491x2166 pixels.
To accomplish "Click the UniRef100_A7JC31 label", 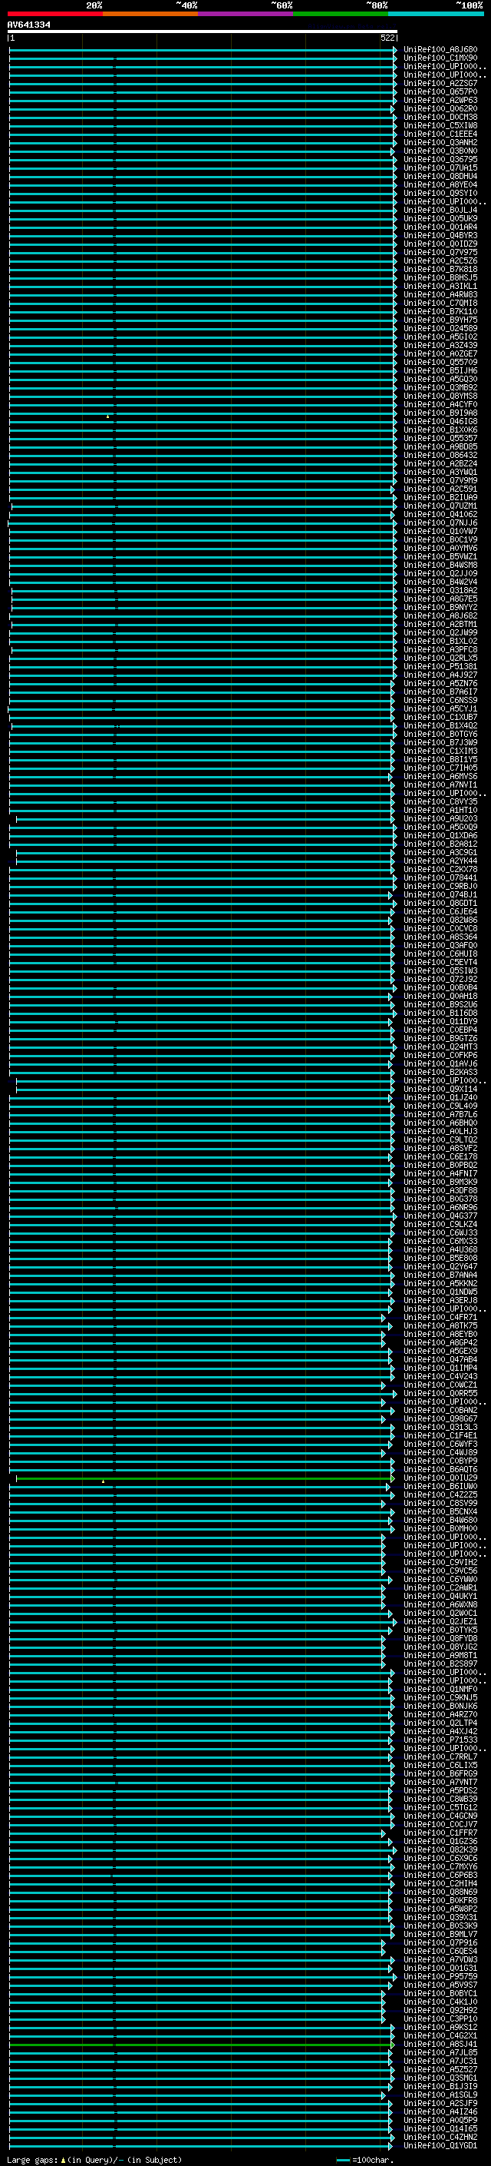I will pyautogui.click(x=440, y=2061).
